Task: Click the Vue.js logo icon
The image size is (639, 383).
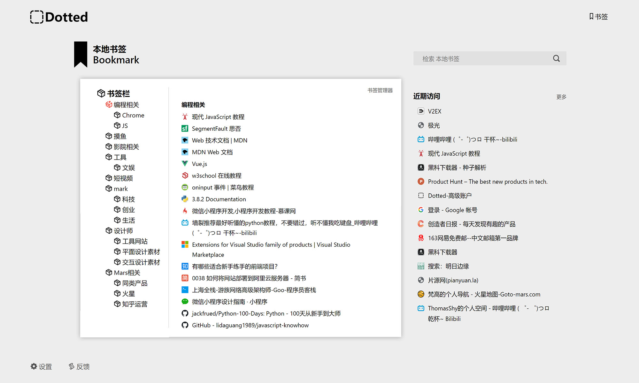Action: pos(185,164)
